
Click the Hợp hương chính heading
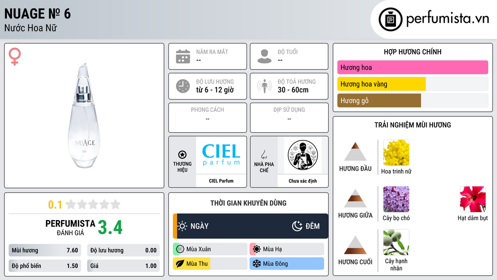point(413,52)
